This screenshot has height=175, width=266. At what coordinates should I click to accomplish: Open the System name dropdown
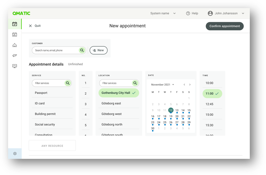click(x=163, y=13)
